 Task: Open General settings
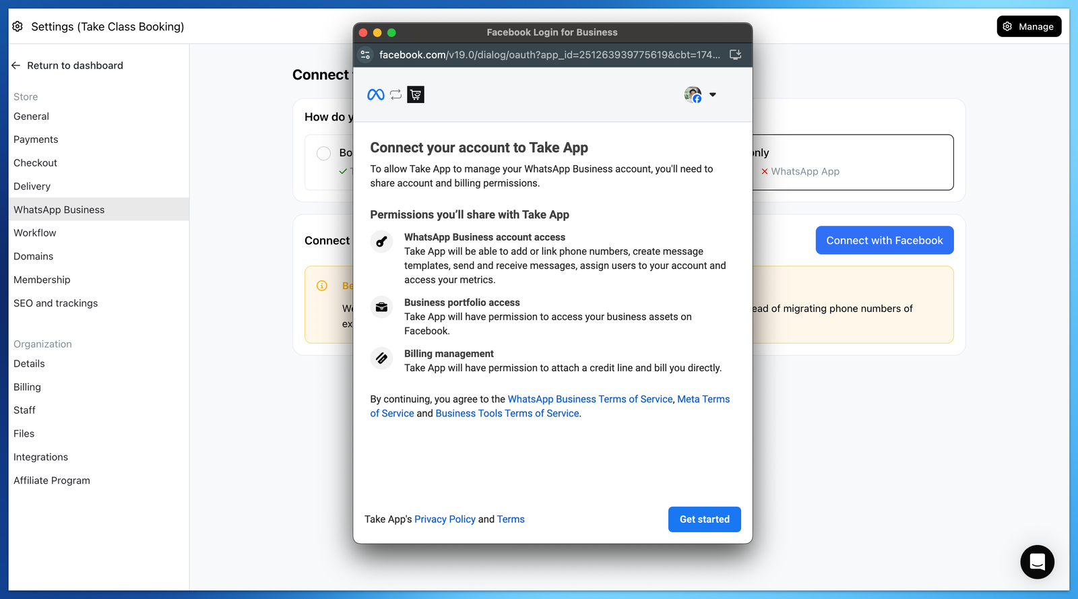click(x=31, y=117)
